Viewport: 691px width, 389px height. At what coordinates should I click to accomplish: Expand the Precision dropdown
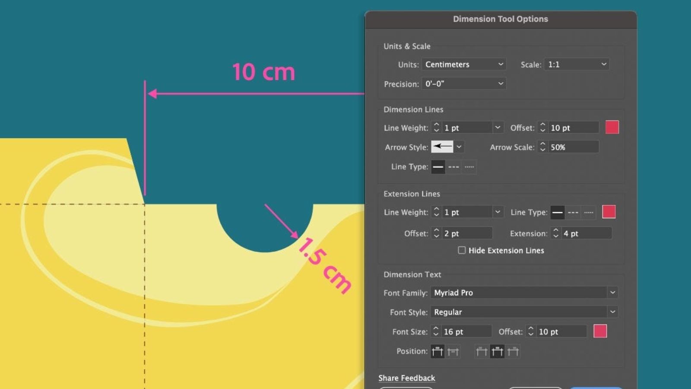tap(464, 84)
